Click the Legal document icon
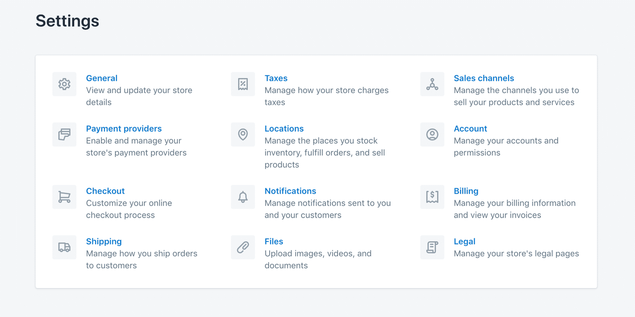The image size is (635, 317). [432, 247]
